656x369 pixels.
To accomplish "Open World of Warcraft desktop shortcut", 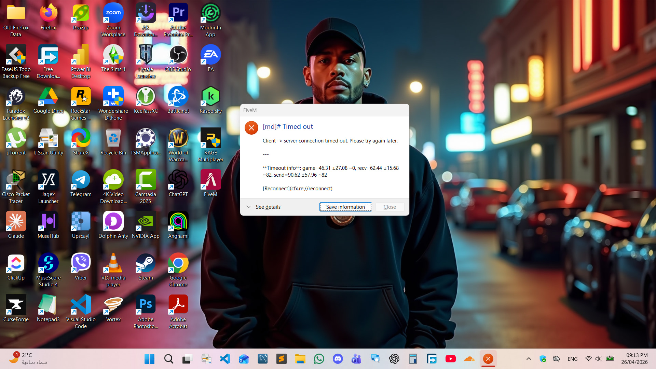I will (x=178, y=145).
